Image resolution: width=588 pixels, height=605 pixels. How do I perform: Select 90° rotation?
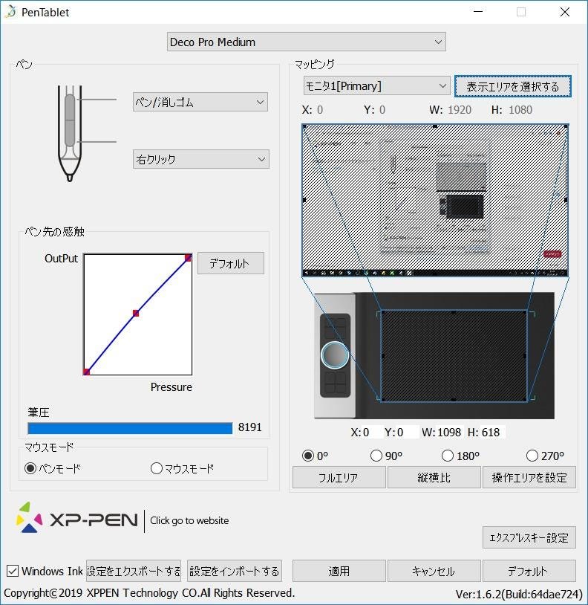(x=386, y=456)
